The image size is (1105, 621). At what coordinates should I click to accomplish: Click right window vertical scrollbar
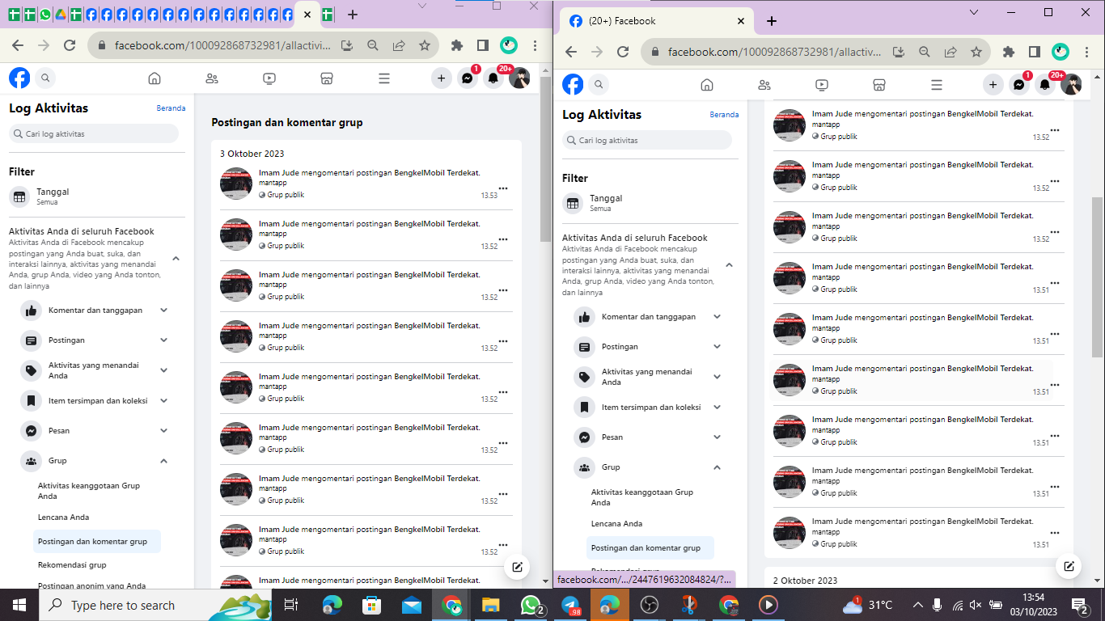1098,277
